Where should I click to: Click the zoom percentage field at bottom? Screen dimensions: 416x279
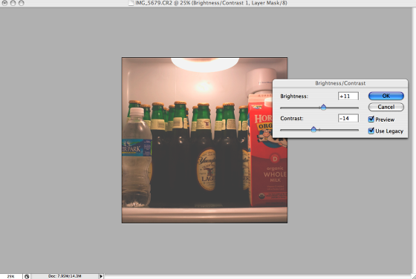[11, 276]
